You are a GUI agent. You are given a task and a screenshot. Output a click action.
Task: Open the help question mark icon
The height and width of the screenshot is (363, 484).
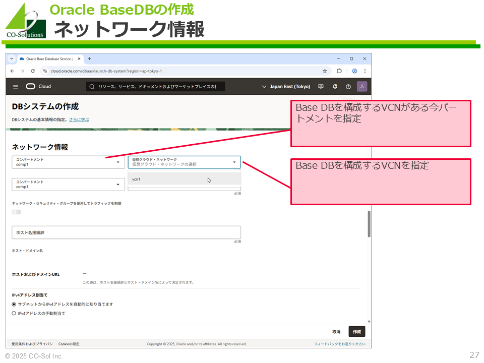pos(348,87)
